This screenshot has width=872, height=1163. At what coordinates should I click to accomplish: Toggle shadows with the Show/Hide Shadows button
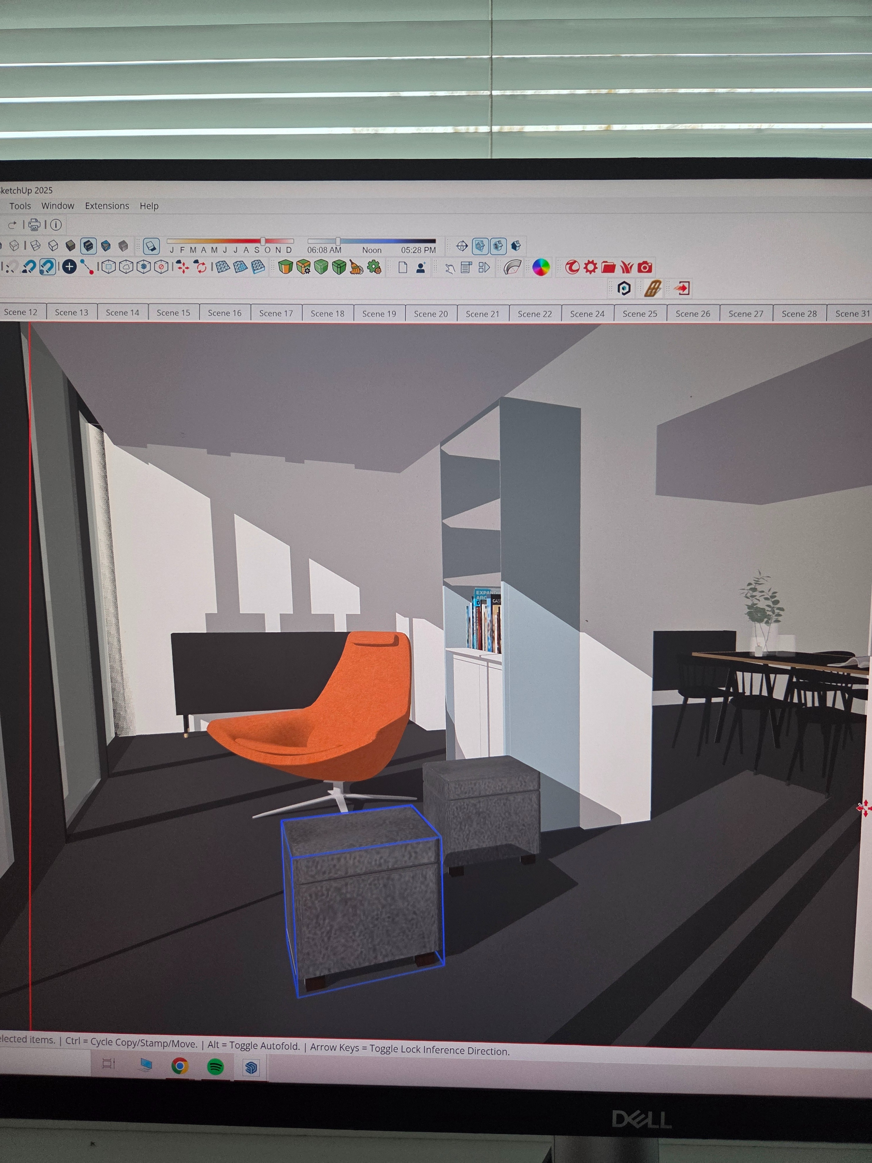point(151,246)
